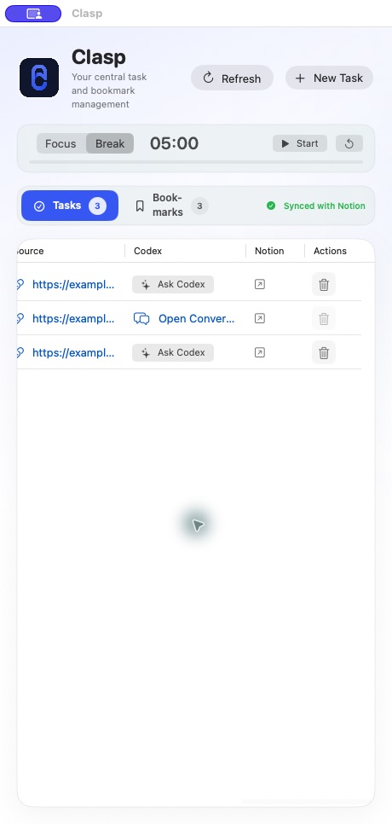Click the Notion column header
Viewport: 392px width, 824px height.
point(269,251)
